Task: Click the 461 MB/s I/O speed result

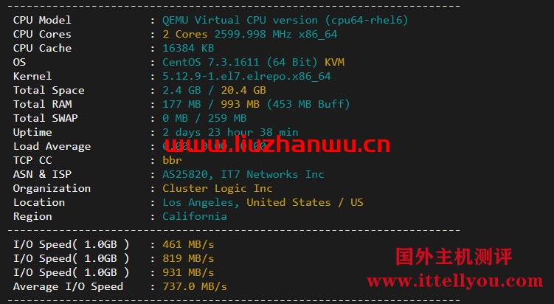Action: click(188, 245)
